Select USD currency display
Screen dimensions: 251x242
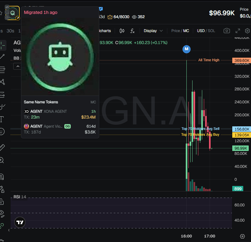click(x=201, y=31)
